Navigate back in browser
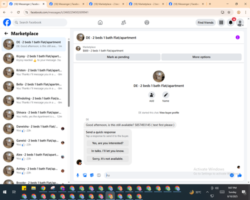This screenshot has width=250, height=200. 4,12
